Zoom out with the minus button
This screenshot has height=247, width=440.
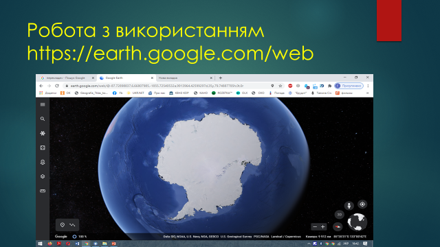coord(315,226)
